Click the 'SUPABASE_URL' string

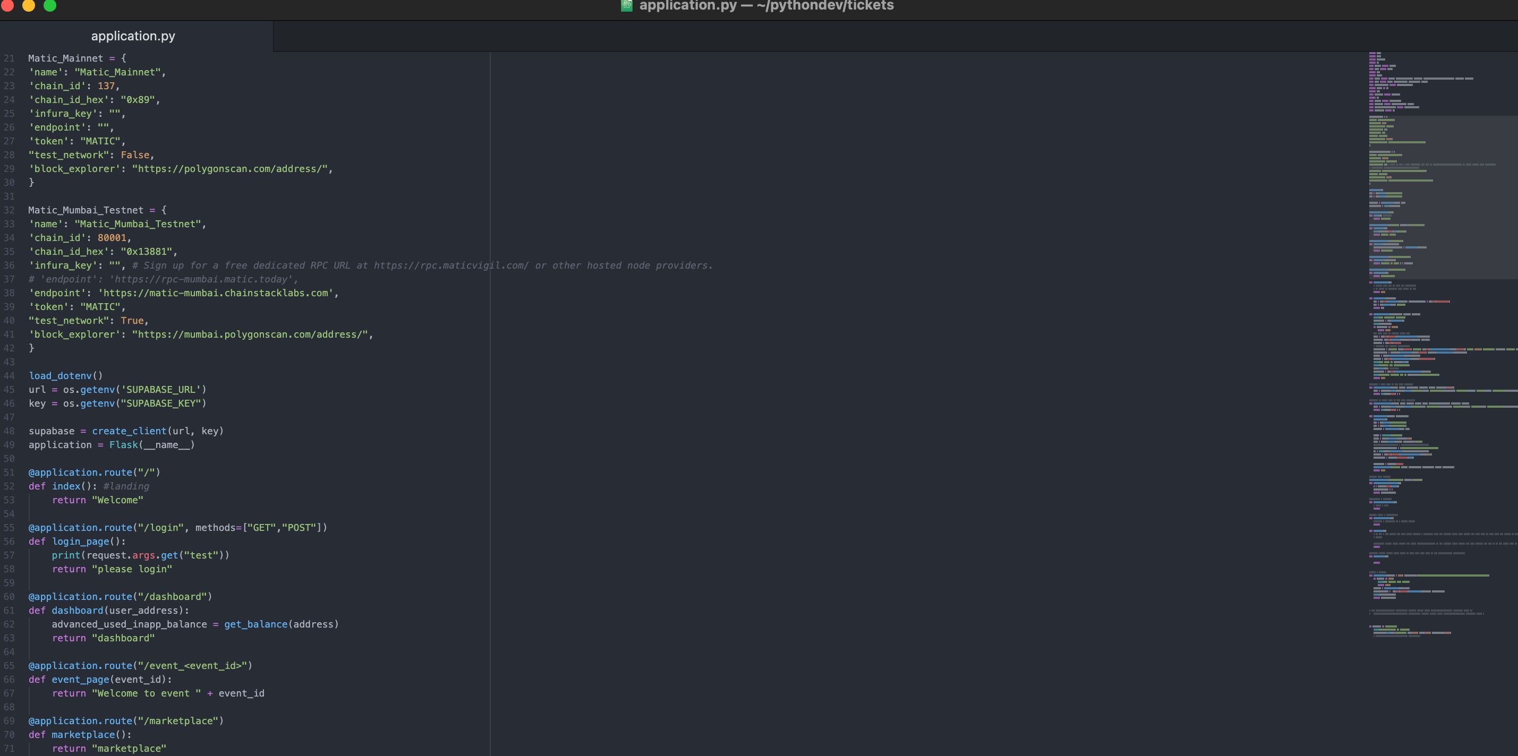(x=161, y=390)
